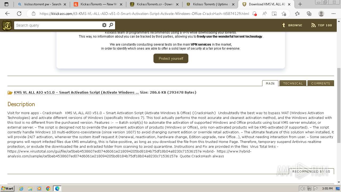341x192 pixels.
Task: Open the browser profile icon
Action: (321, 14)
